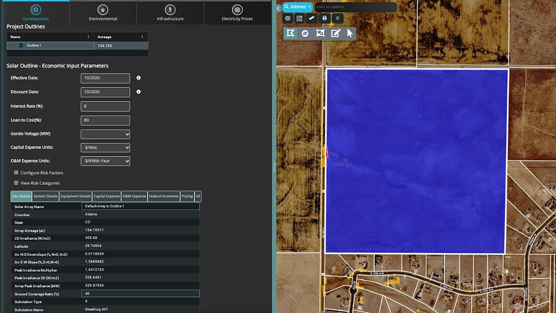556x313 pixels.
Task: Click the Counties value 'Adams'
Action: (x=91, y=214)
